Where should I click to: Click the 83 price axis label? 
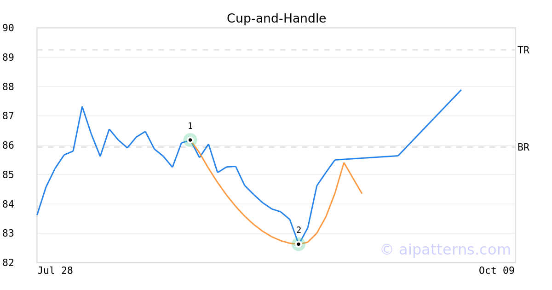pyautogui.click(x=8, y=233)
